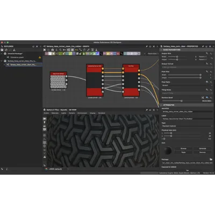Screen dimensions: 215x215
Task: Select the middle red graph node
Action: coord(95,80)
